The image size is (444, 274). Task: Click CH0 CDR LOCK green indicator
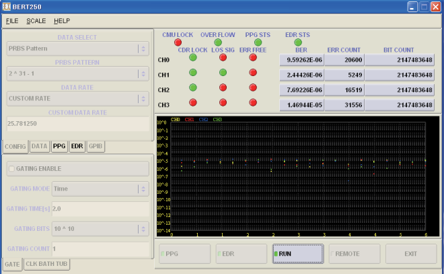(x=193, y=57)
